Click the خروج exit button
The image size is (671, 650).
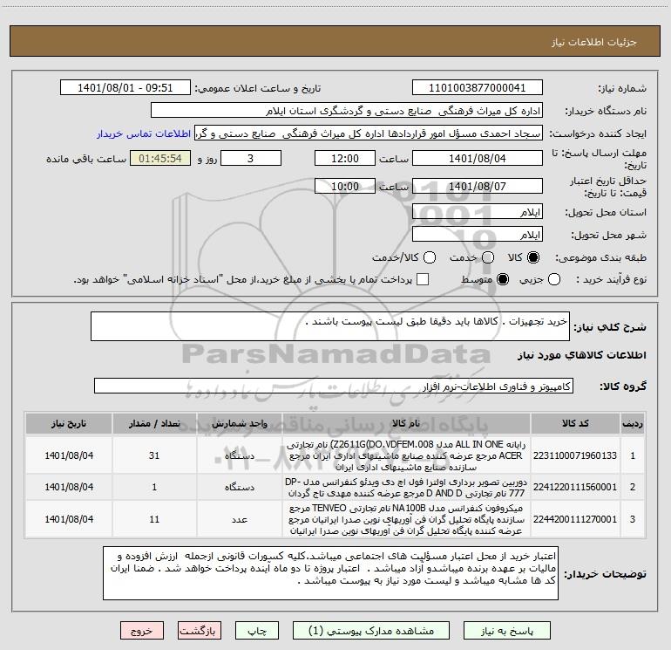click(x=142, y=631)
